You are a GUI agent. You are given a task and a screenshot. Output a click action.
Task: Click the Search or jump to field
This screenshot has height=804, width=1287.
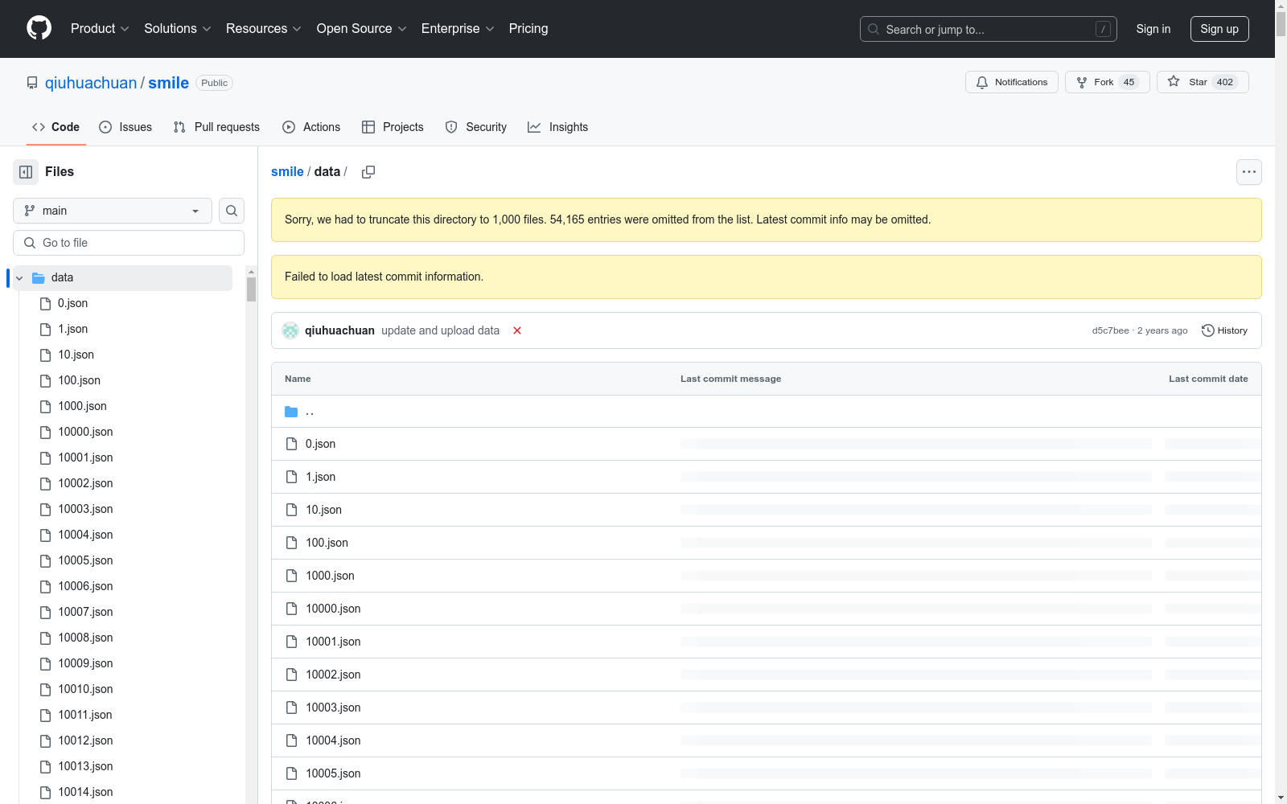pos(989,29)
